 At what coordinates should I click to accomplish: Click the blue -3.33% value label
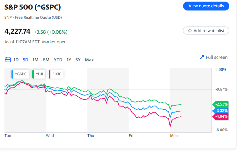(x=221, y=110)
